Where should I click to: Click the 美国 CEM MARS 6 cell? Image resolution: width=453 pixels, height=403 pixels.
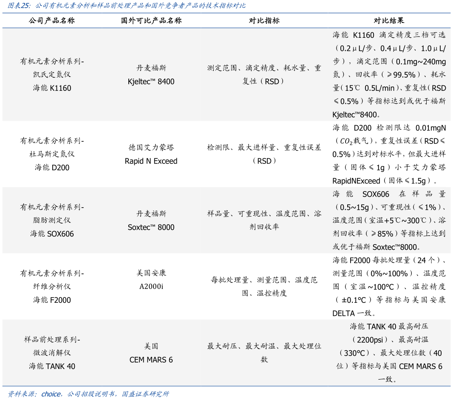click(x=151, y=353)
